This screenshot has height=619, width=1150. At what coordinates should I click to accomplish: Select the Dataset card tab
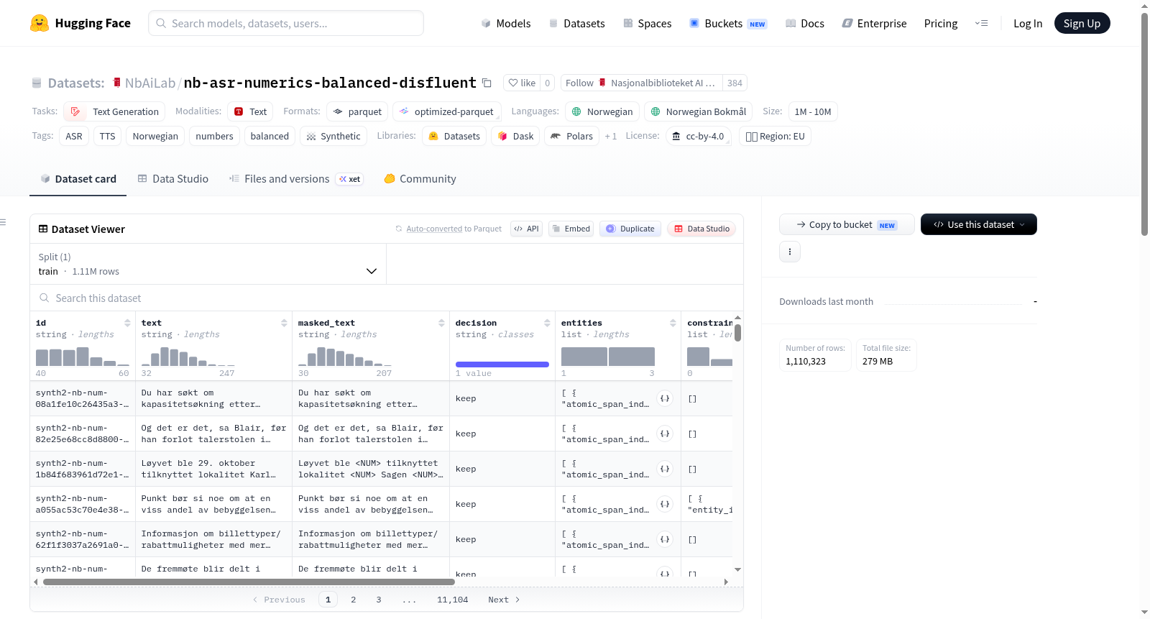pos(78,179)
